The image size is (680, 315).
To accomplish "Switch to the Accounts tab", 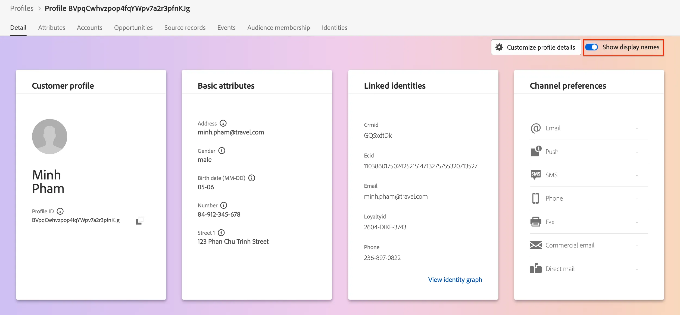I will coord(90,28).
